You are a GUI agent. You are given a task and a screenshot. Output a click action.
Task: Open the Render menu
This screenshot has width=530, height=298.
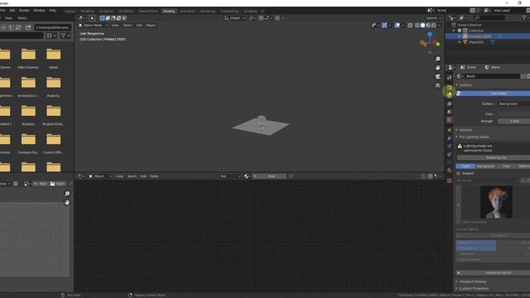pyautogui.click(x=24, y=11)
